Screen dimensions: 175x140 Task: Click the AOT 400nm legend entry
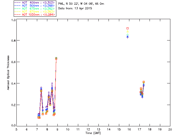pos(34,2)
